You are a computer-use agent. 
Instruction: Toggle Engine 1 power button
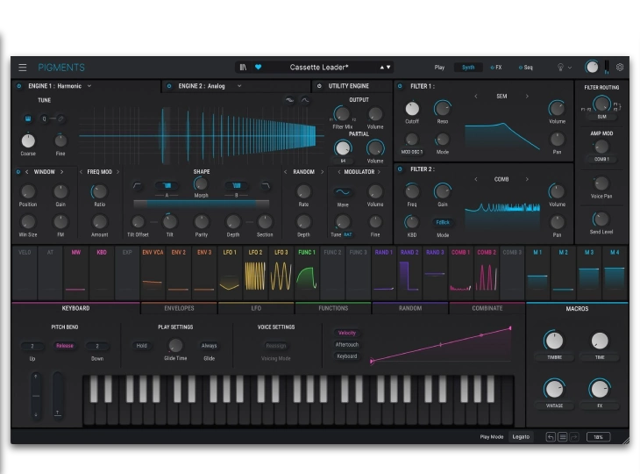tap(19, 86)
